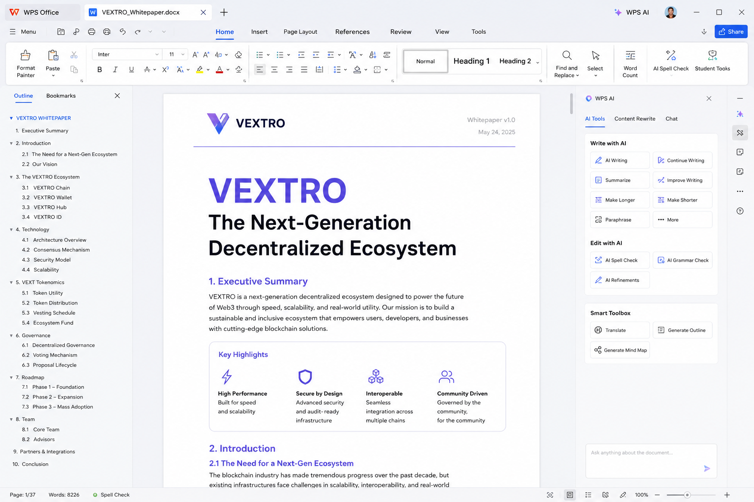Click the Find and Replace magnifier

(x=567, y=55)
